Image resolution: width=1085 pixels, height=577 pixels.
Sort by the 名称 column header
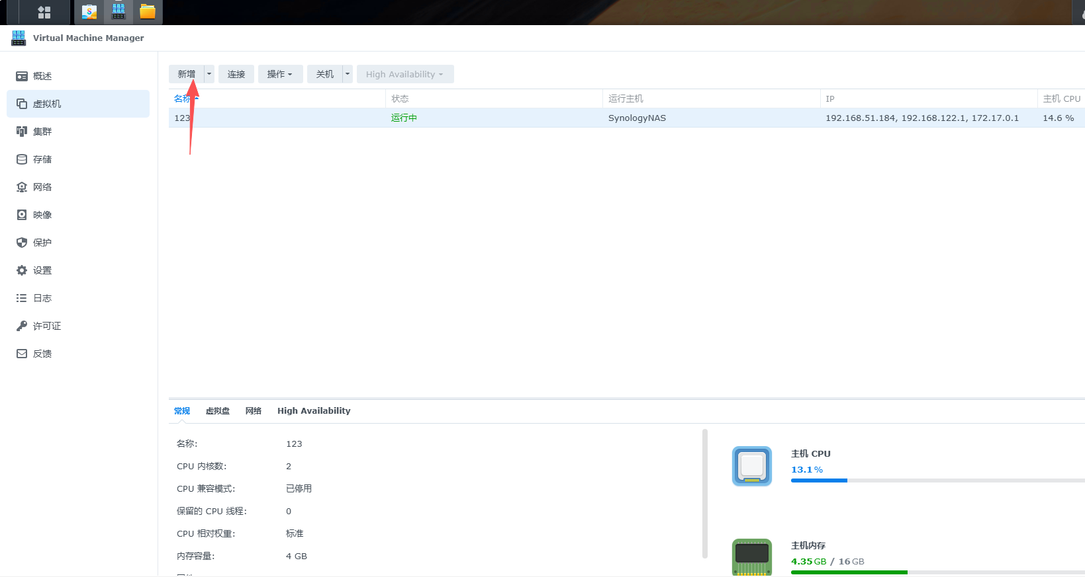(277, 98)
